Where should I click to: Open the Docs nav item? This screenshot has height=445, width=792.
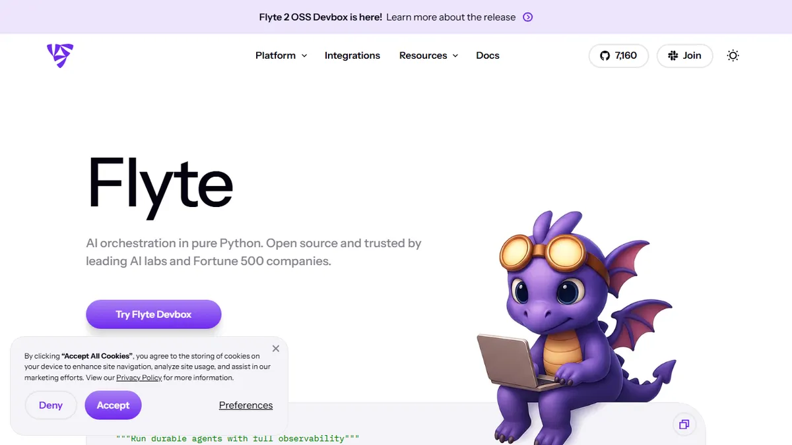tap(488, 55)
